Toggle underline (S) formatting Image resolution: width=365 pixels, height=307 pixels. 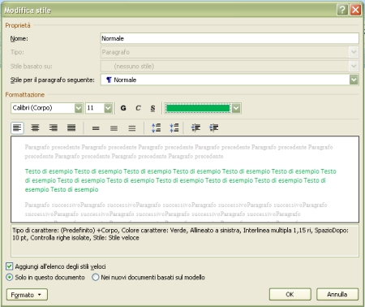(152, 108)
